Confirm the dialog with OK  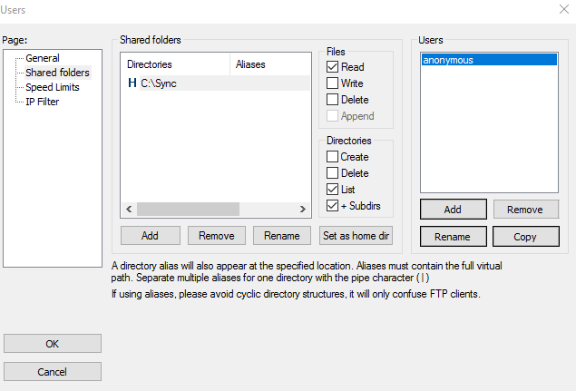pyautogui.click(x=53, y=344)
